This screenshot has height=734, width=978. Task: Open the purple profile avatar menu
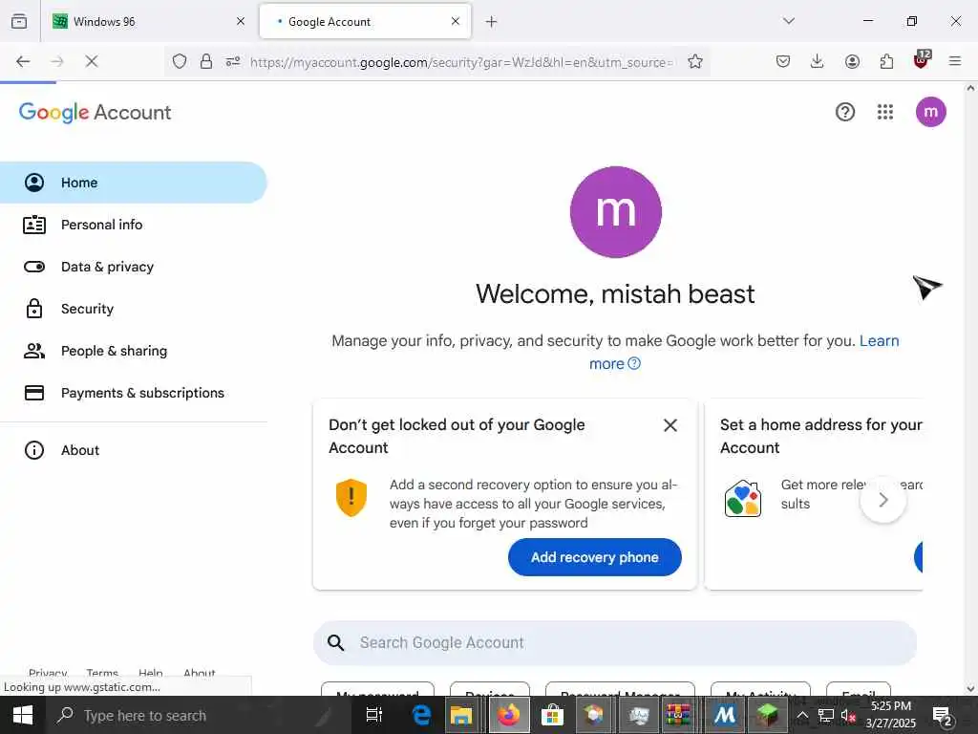pyautogui.click(x=930, y=113)
